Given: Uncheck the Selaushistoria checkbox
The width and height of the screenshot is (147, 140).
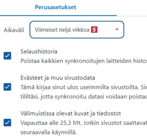Looking at the screenshot, I should point(7,56).
